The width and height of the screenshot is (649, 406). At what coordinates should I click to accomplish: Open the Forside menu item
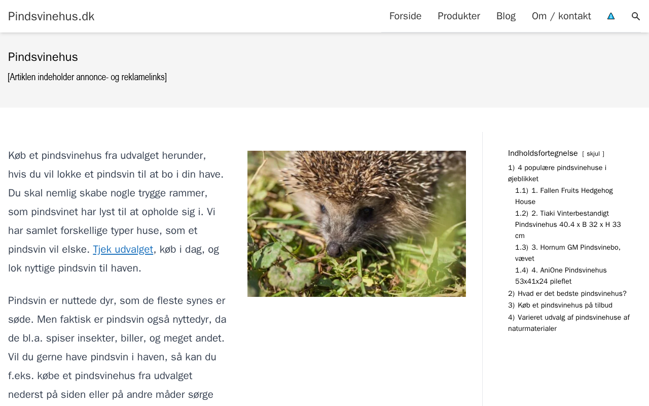405,16
